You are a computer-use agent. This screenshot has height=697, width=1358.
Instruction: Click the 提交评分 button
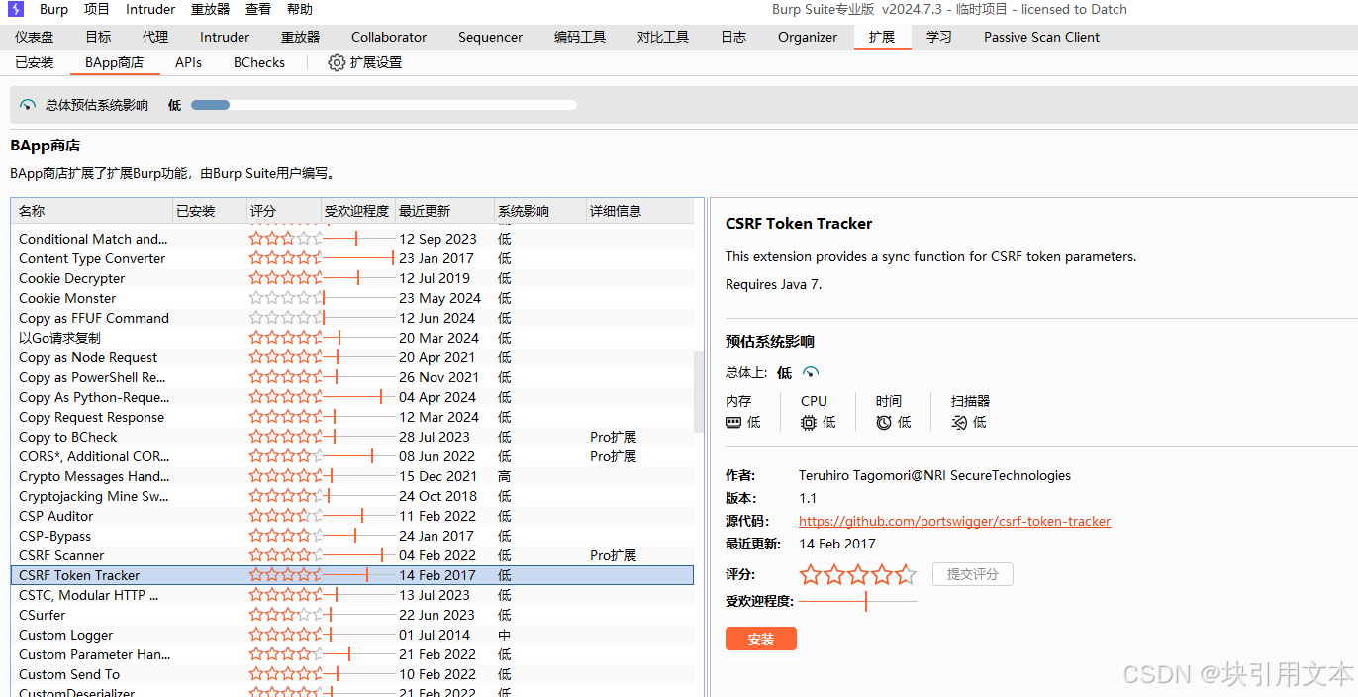click(973, 574)
